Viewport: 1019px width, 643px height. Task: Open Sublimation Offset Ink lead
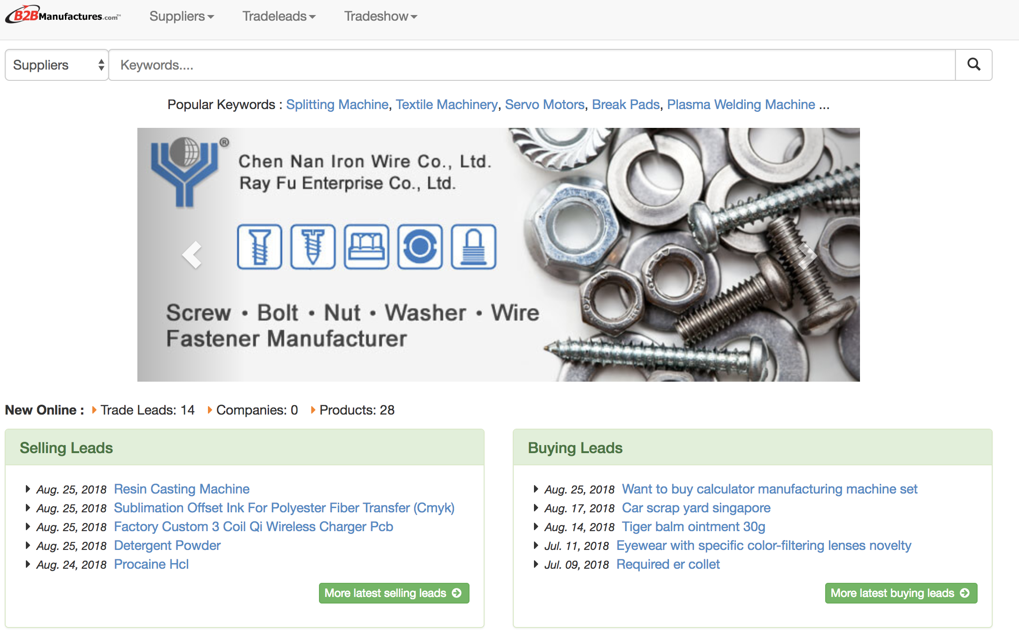tap(284, 508)
